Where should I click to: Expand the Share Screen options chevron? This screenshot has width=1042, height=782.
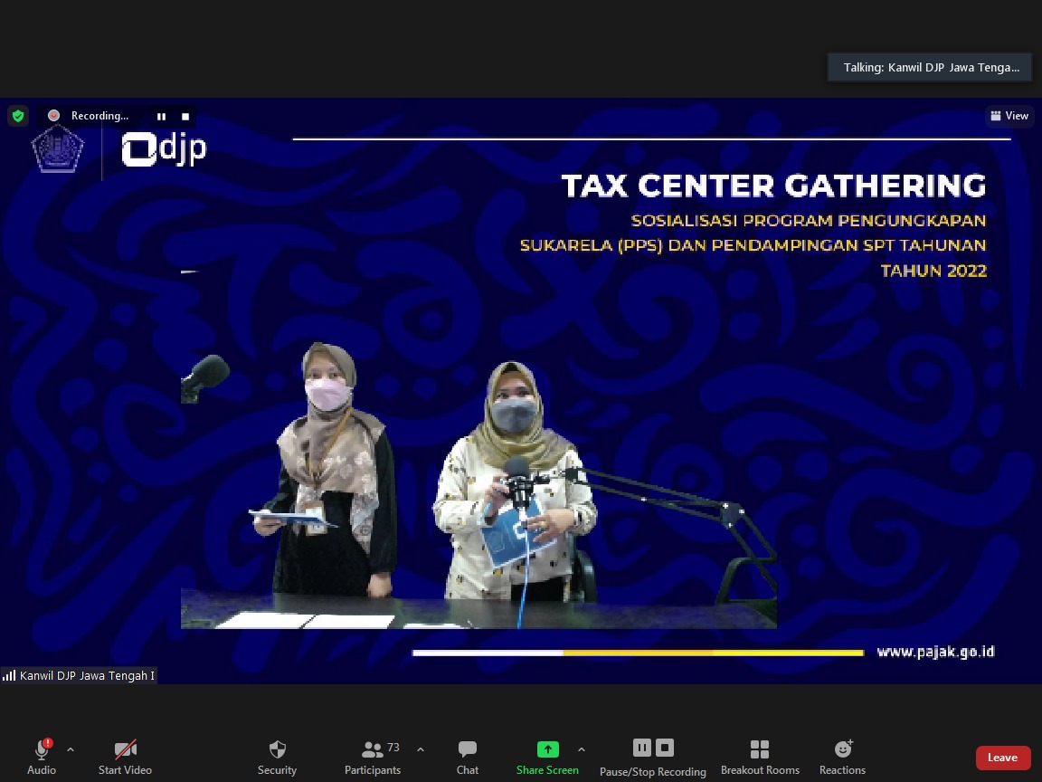coord(582,749)
